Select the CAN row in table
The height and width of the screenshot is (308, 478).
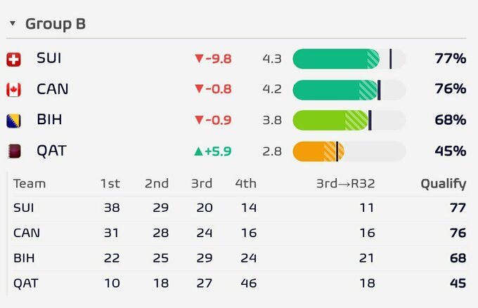pos(239,233)
